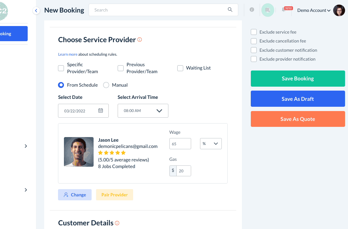Screen dimensions: 348x229
Task: Open the Learn more link
Action: click(x=68, y=54)
